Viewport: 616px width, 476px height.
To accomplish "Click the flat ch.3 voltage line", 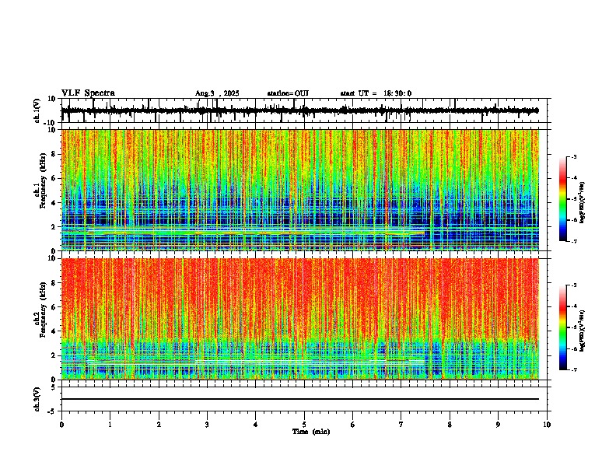I will pyautogui.click(x=299, y=399).
